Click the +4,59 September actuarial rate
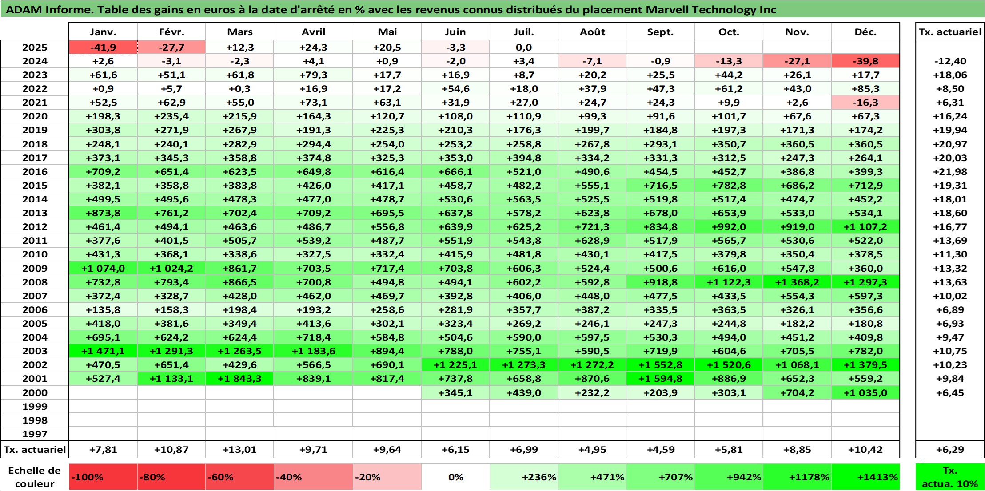The width and height of the screenshot is (985, 491). coord(660,450)
